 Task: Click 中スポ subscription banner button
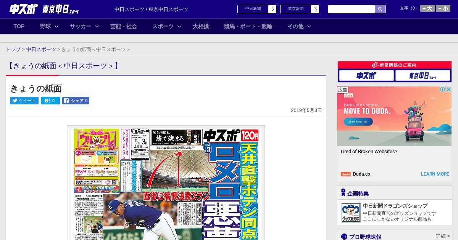click(366, 75)
